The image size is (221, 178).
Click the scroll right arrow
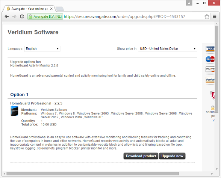tap(212, 173)
